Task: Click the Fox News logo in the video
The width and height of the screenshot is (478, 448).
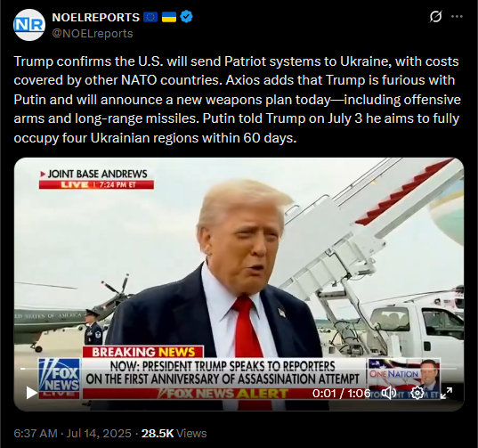Action: click(x=59, y=379)
